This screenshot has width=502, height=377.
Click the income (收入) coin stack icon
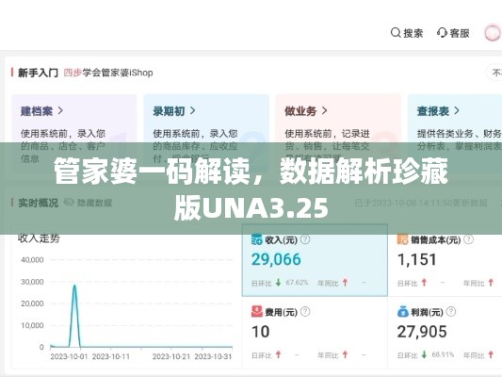pyautogui.click(x=256, y=239)
